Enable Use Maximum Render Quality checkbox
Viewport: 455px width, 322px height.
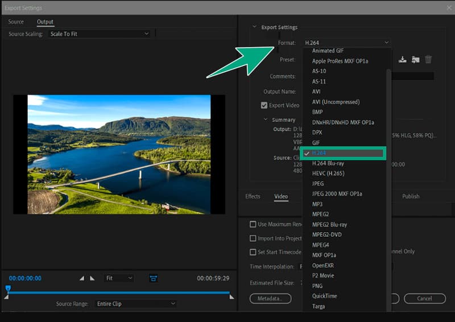click(x=253, y=224)
